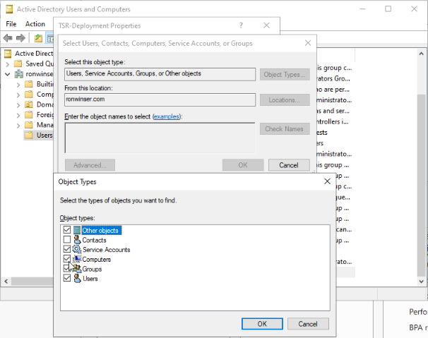The width and height of the screenshot is (428, 338).
Task: Expand the Builtin folder node
Action: pos(19,84)
